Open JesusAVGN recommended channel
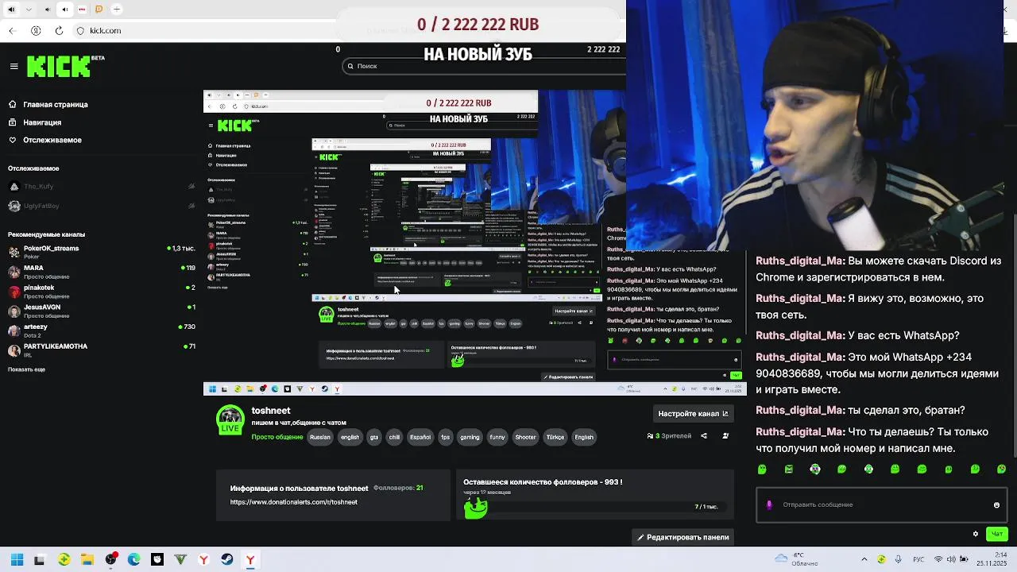1017x572 pixels. tap(102, 311)
